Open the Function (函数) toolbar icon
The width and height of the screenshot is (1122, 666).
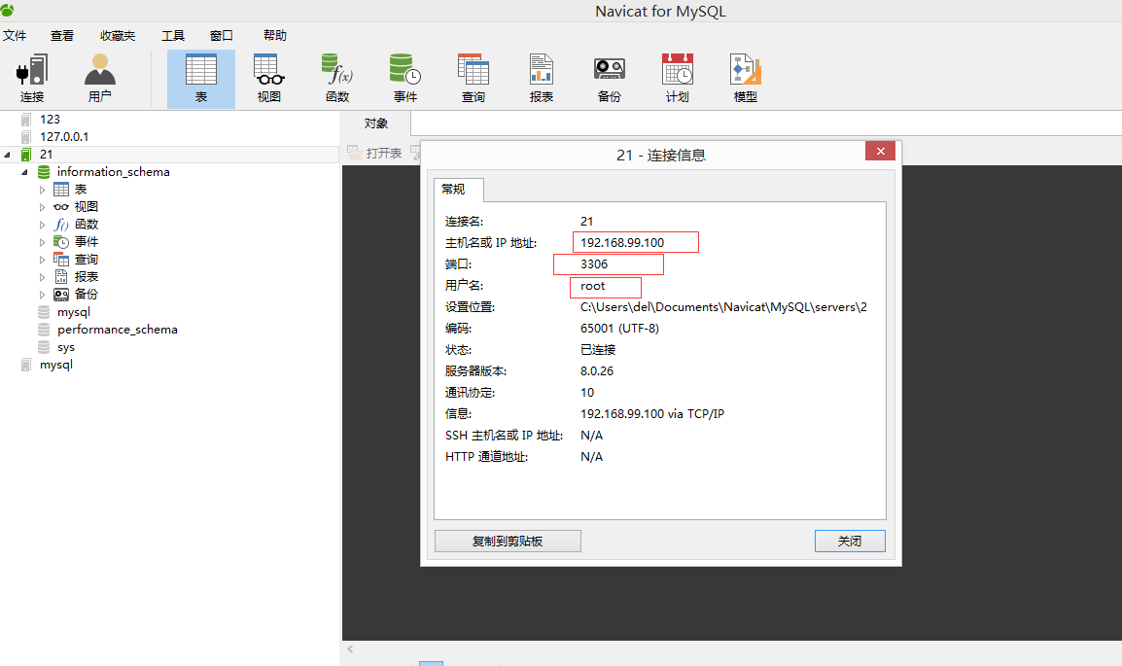[x=337, y=79]
